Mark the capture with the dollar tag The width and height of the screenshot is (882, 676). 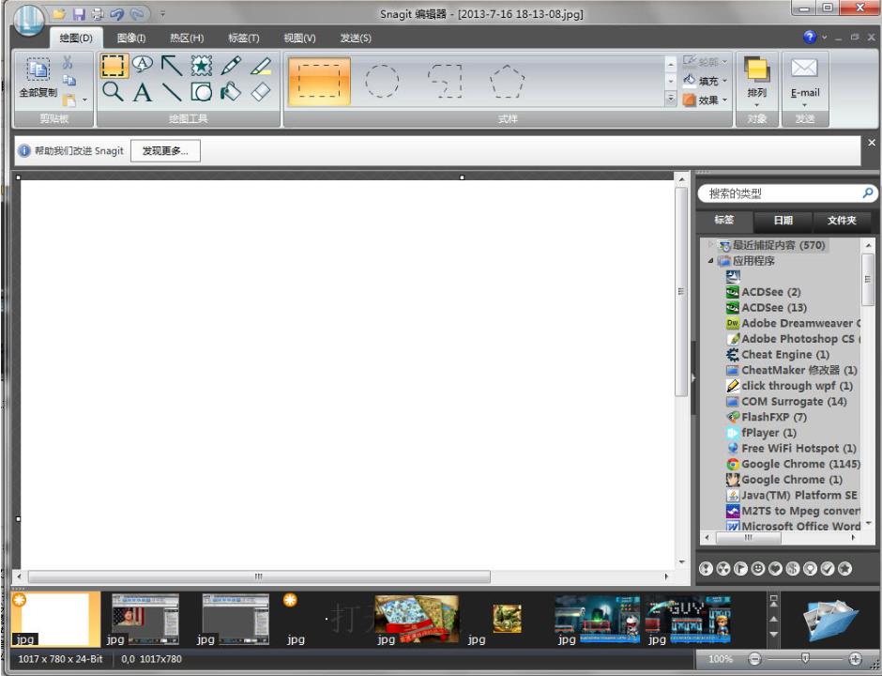pyautogui.click(x=793, y=567)
